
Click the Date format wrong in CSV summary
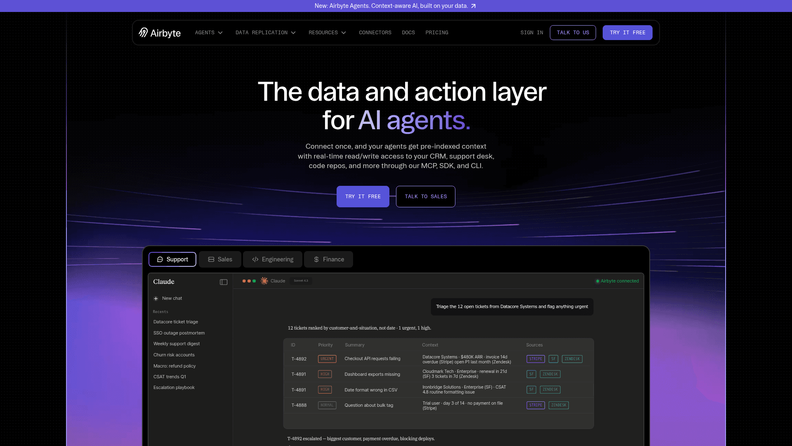pos(371,390)
